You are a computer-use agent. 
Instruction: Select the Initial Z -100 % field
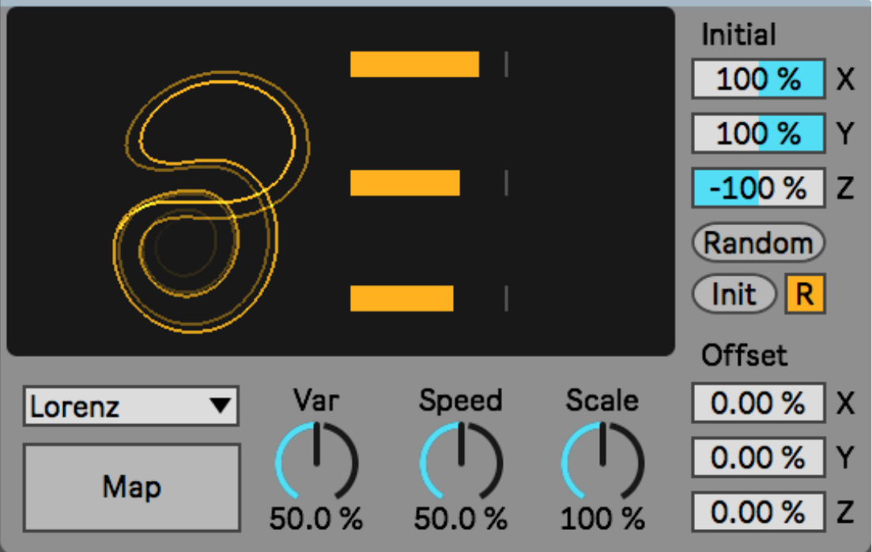(x=758, y=188)
